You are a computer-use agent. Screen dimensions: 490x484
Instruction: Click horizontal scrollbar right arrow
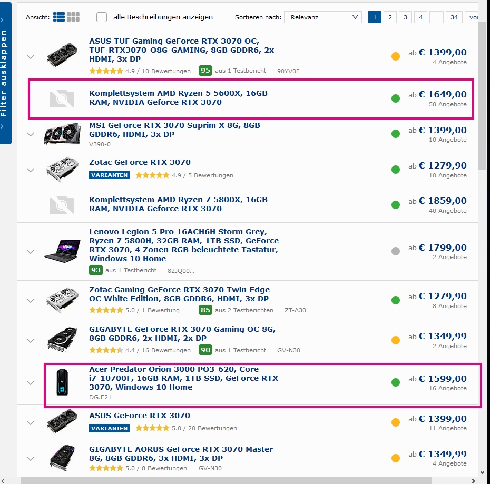tap(474, 480)
